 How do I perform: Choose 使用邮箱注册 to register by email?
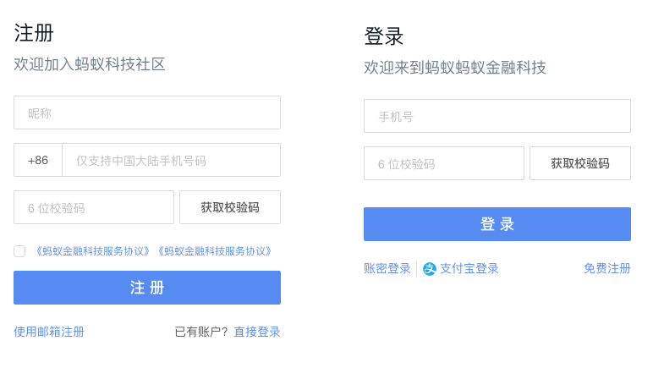(49, 332)
